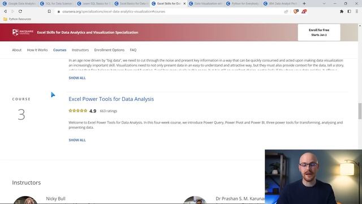The image size is (362, 204).
Task: Expand SHOW ALL under Excel Power Tools
Action: pos(77,140)
